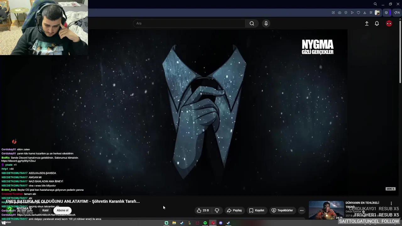Open the Valorant icon in taskbar
Screen dimensions: 402x226
click(x=198, y=223)
